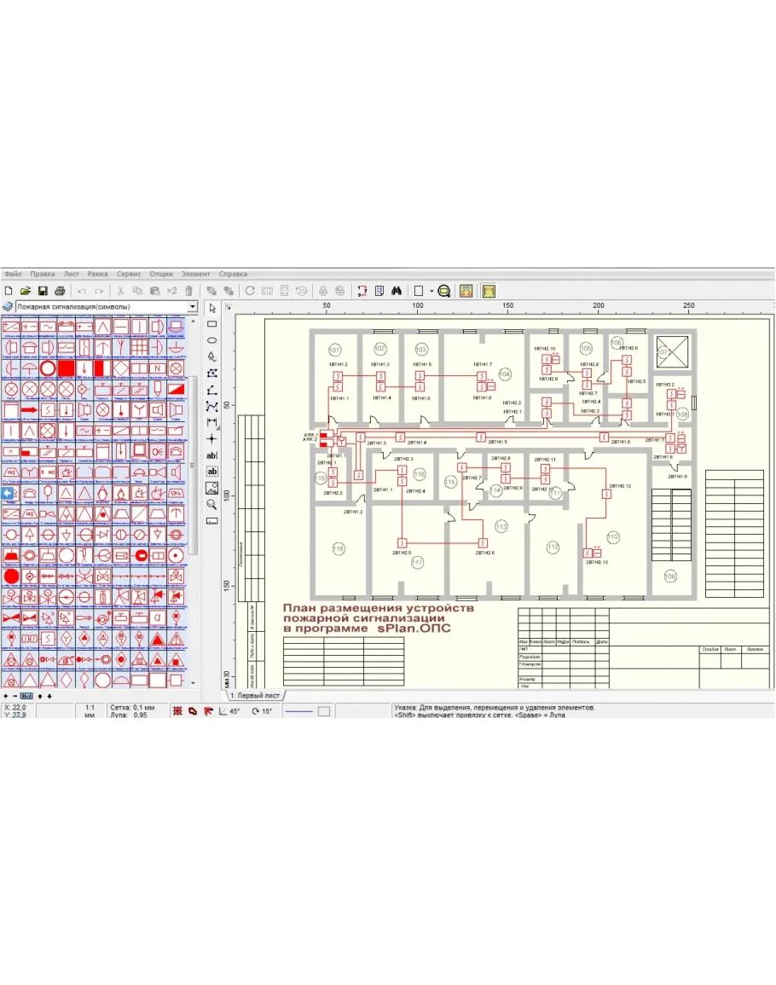Select the junction node tool
The image size is (776, 985).
pos(212,438)
